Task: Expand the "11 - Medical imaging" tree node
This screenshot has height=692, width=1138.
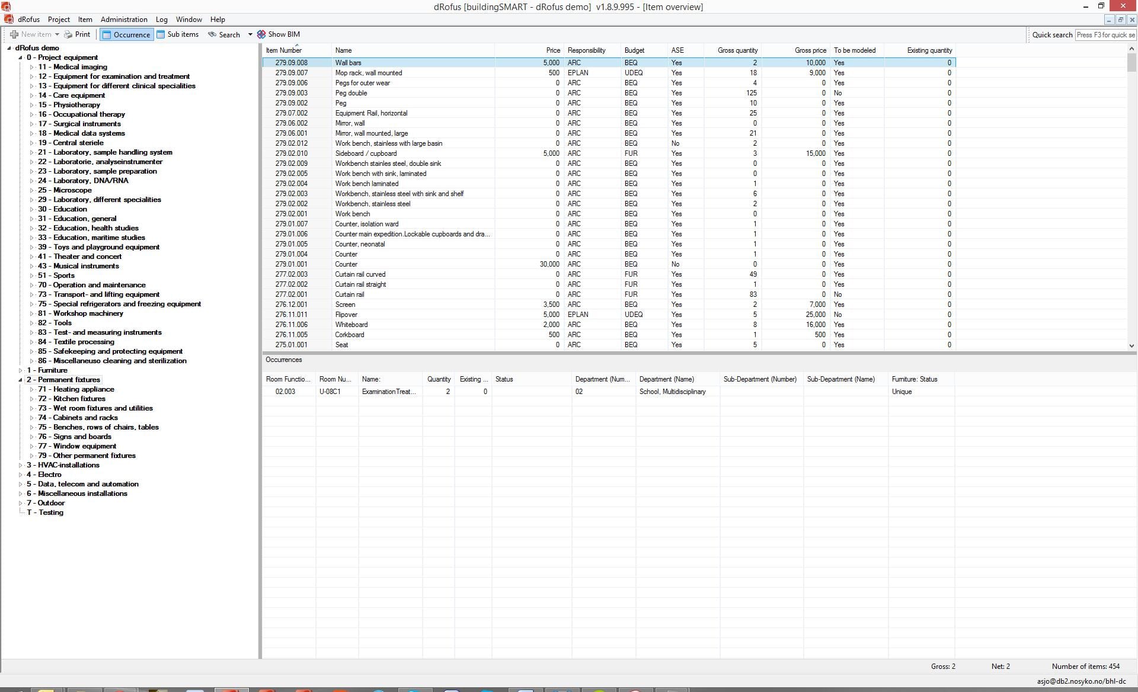Action: pyautogui.click(x=33, y=66)
